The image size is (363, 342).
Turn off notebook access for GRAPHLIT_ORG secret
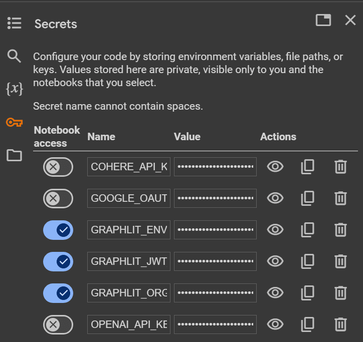(x=58, y=293)
